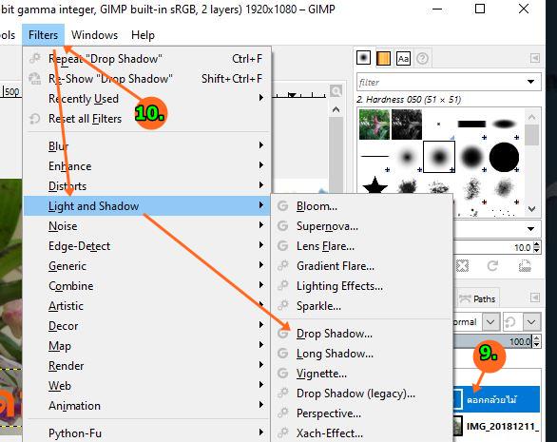Open the Windows menu

coord(94,35)
